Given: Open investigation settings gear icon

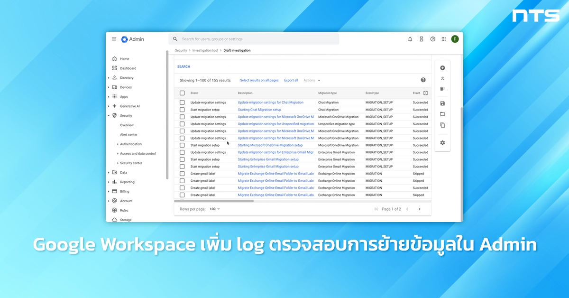Looking at the screenshot, I should pos(442,143).
